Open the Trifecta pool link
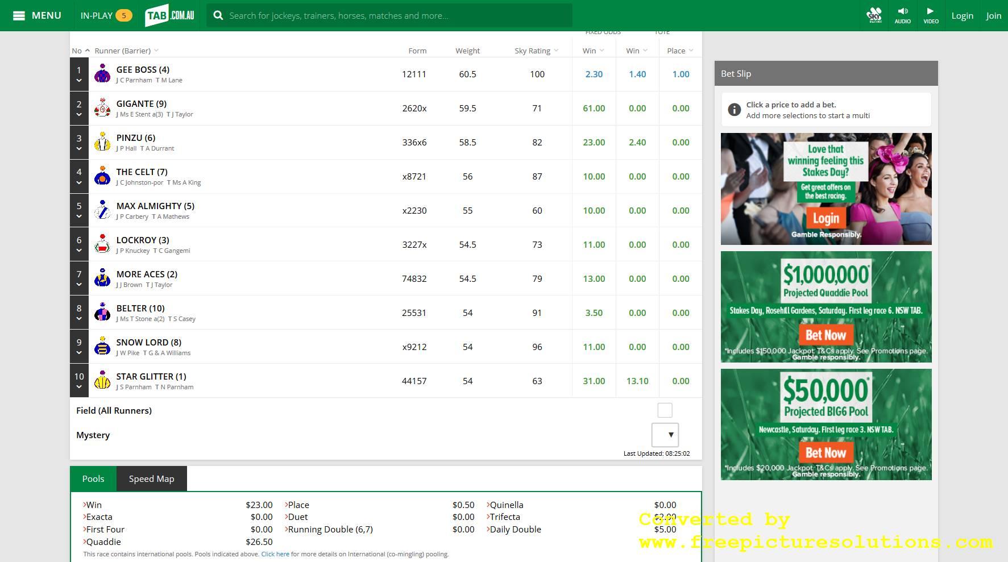Image resolution: width=1008 pixels, height=562 pixels. point(504,517)
